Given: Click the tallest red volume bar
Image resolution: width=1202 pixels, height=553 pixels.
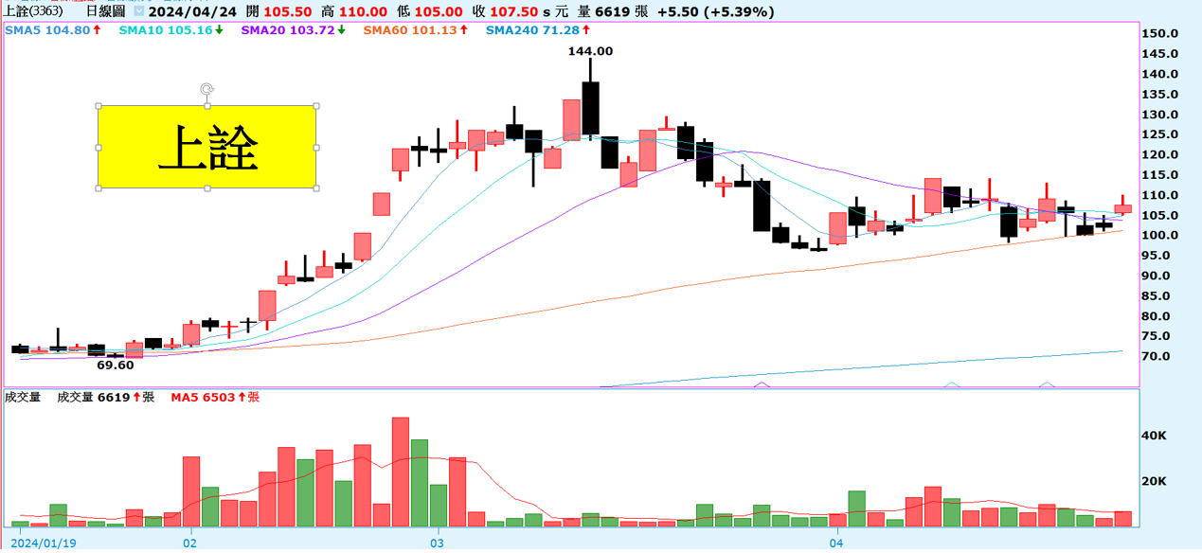Looking at the screenshot, I should pos(400,471).
